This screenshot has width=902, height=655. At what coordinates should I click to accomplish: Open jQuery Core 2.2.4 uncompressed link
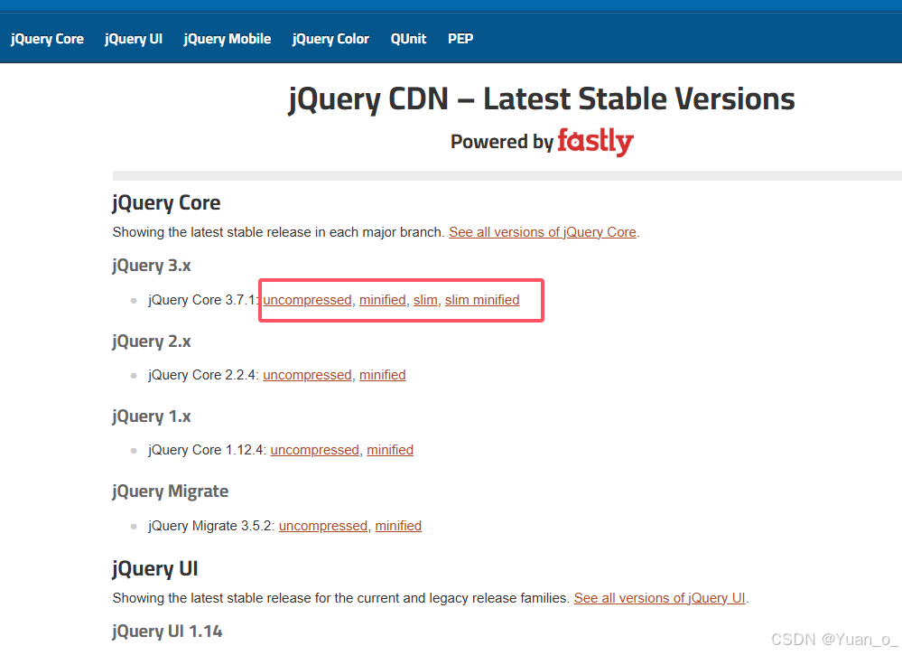pos(307,375)
